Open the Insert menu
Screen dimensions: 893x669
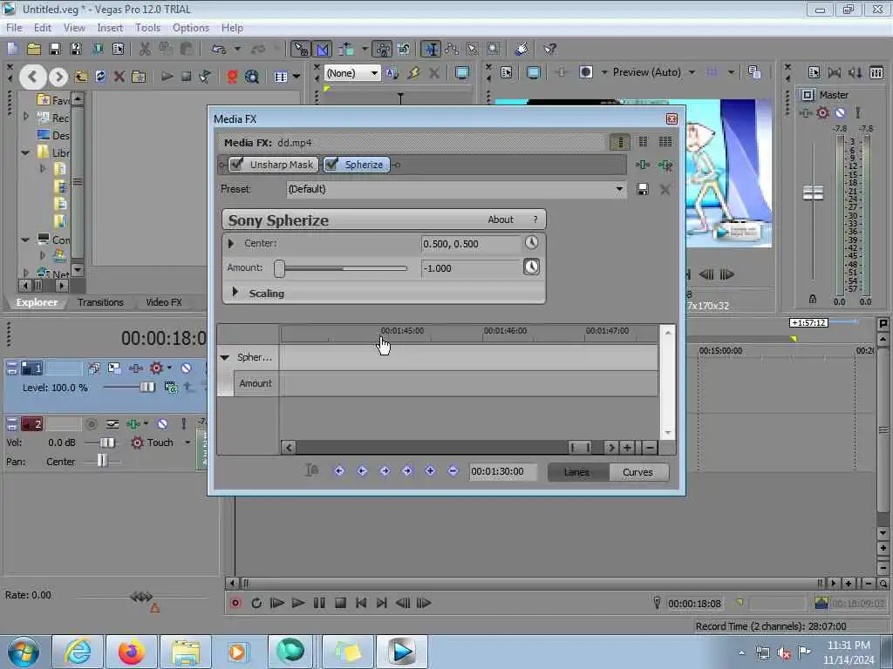pos(110,28)
